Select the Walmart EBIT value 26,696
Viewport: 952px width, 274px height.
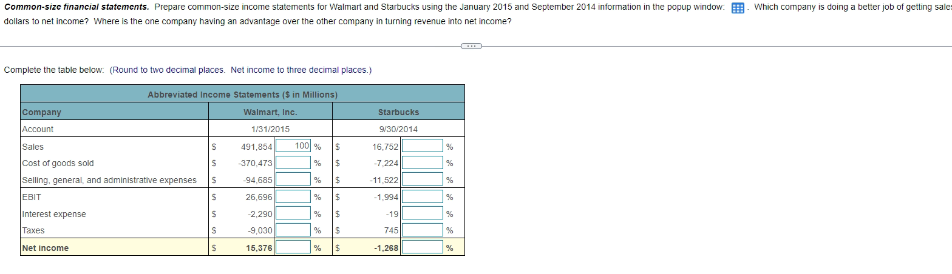[259, 197]
